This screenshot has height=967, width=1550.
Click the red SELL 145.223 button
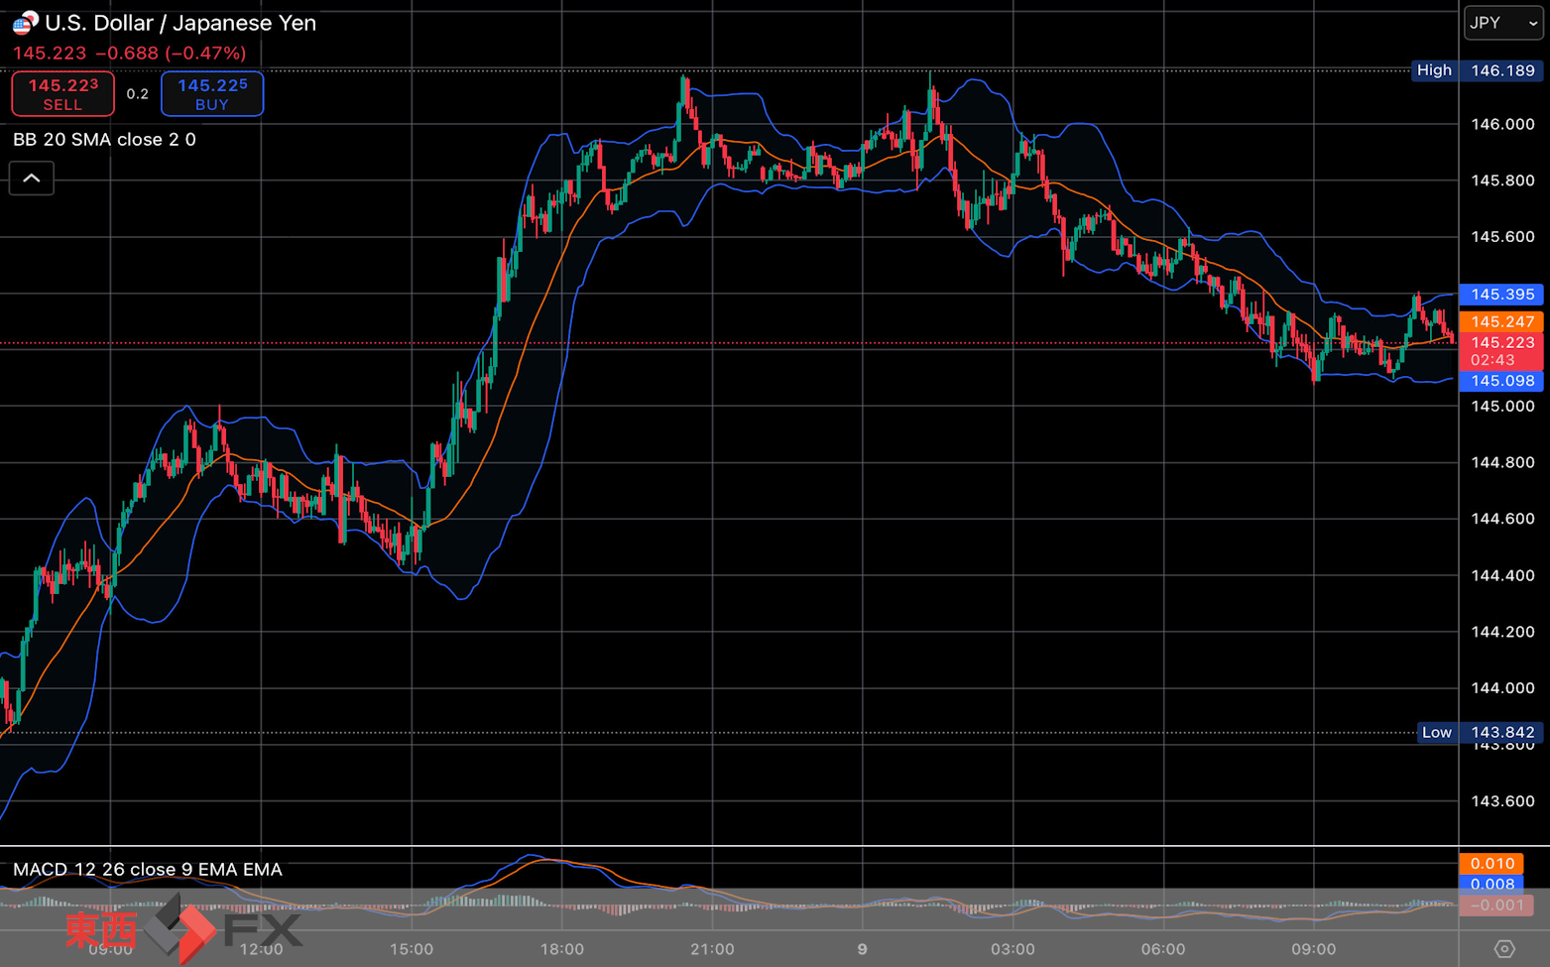(x=62, y=94)
